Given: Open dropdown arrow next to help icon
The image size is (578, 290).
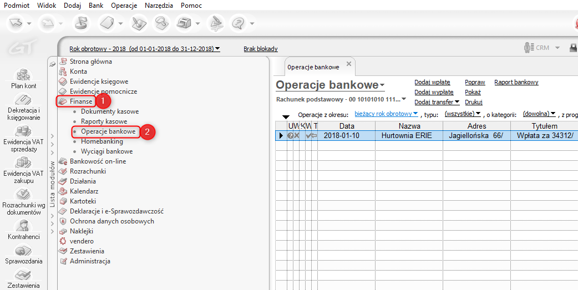Looking at the screenshot, I should pos(252,24).
